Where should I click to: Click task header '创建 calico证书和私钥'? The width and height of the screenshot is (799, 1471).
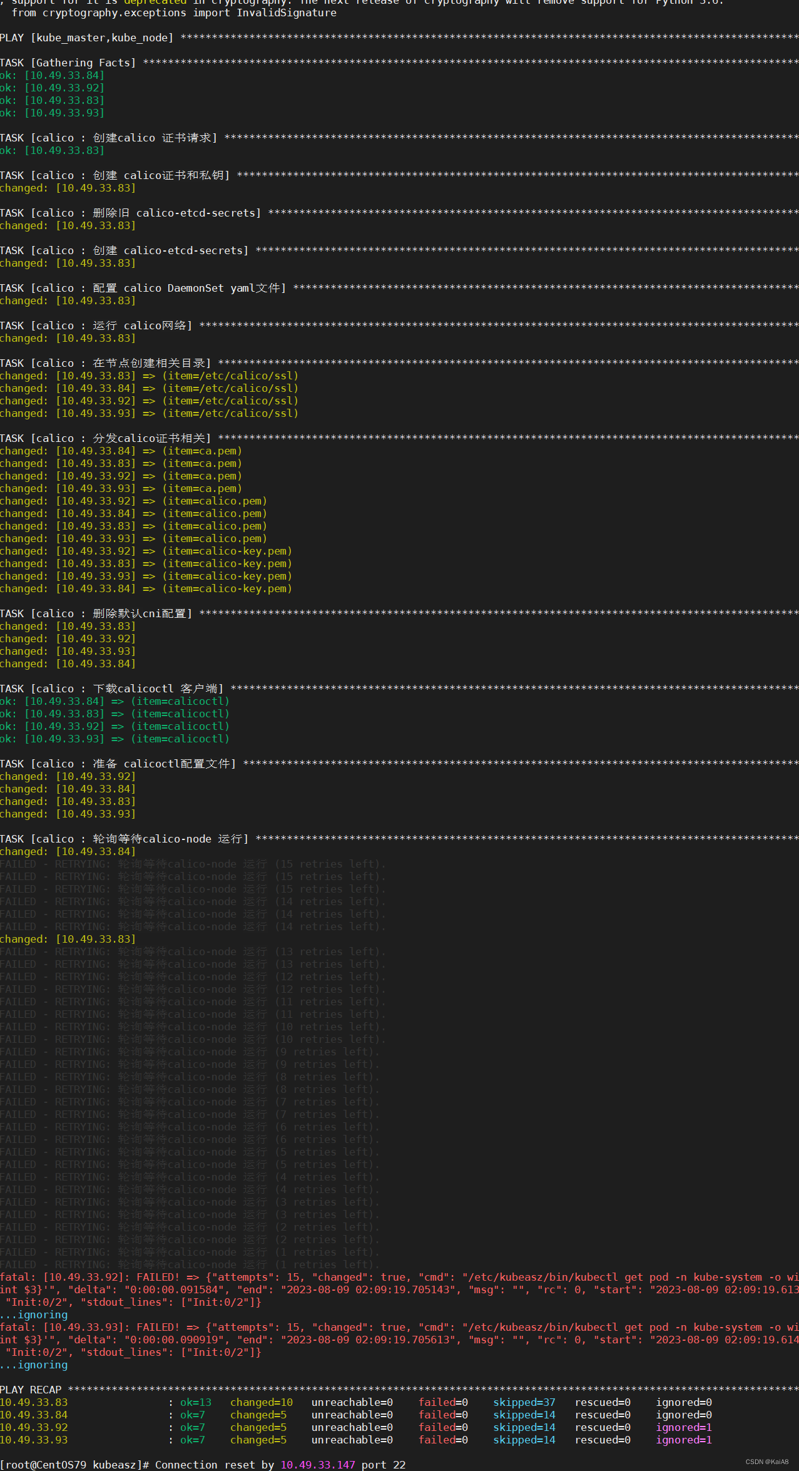coord(115,175)
